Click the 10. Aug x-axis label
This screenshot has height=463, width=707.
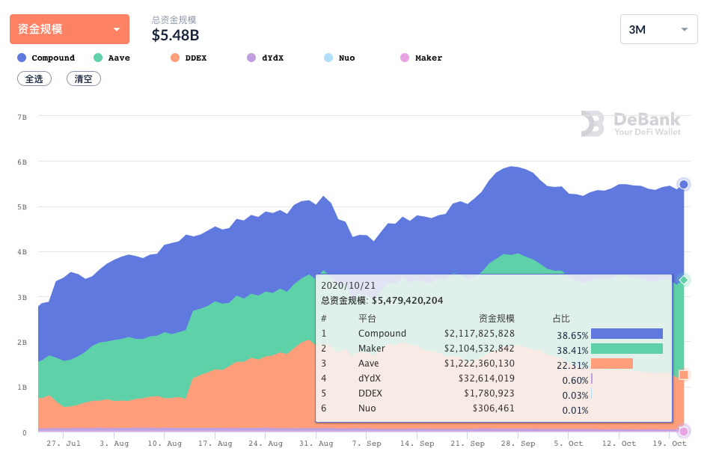tap(165, 444)
